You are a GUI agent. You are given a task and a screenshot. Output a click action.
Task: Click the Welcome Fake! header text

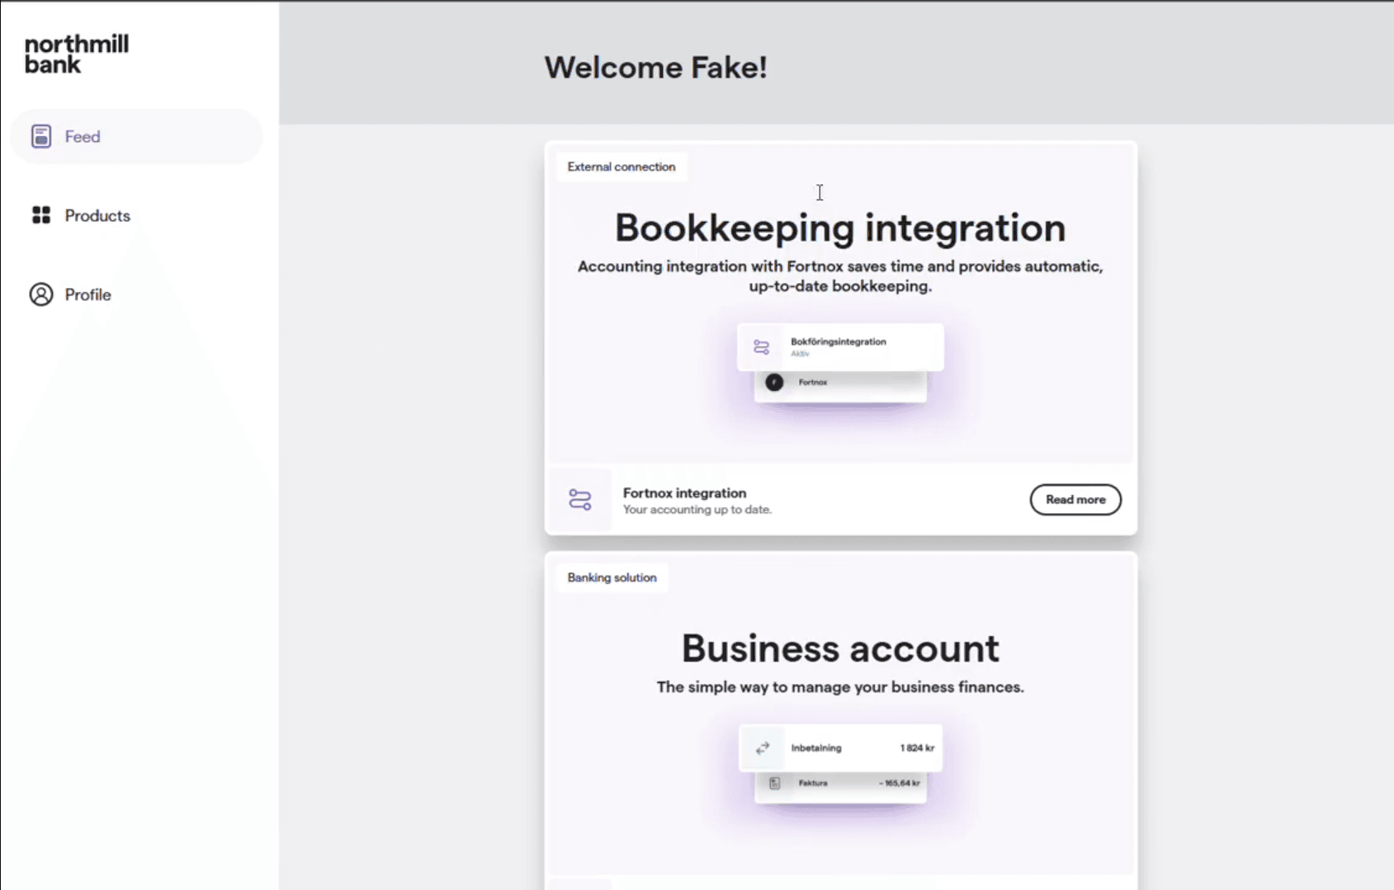655,68
